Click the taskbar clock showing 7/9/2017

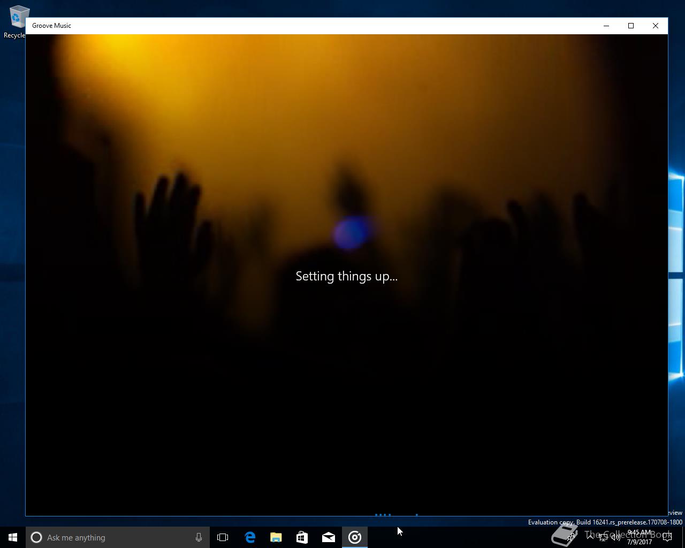click(x=640, y=537)
